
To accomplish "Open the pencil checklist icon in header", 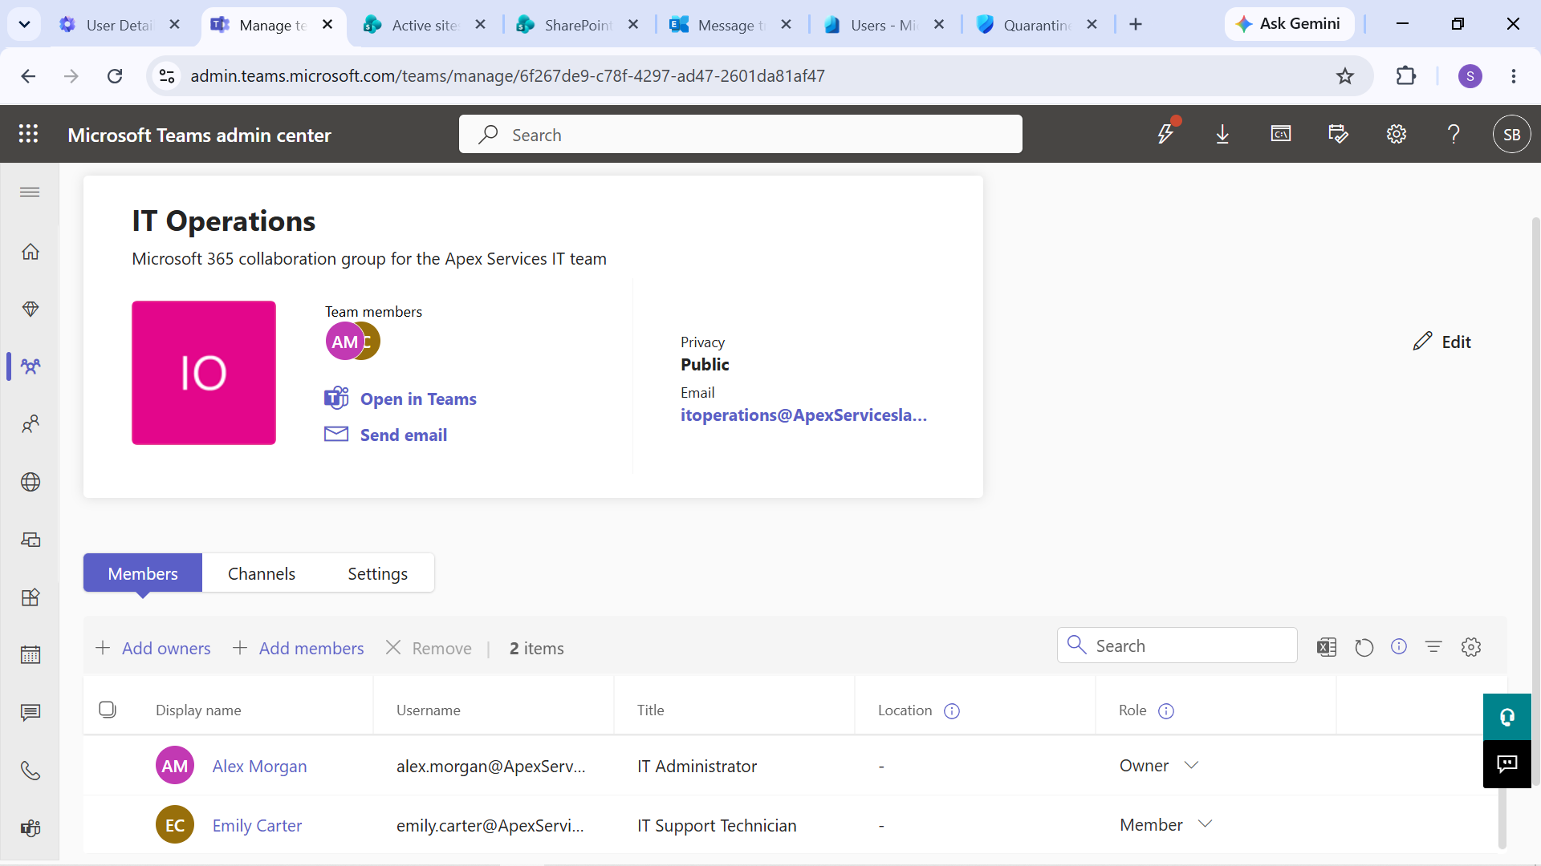I will coord(1338,134).
